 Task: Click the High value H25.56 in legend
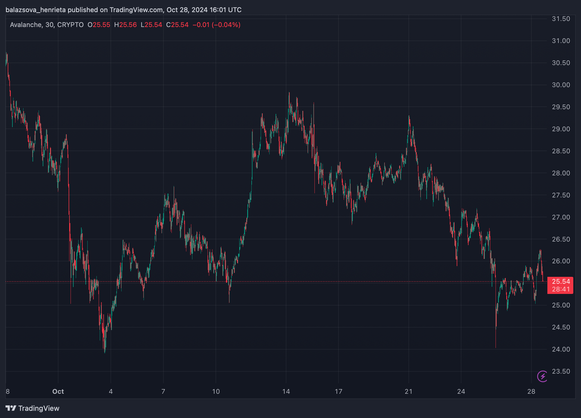click(x=125, y=25)
